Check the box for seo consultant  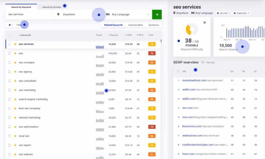10,81
